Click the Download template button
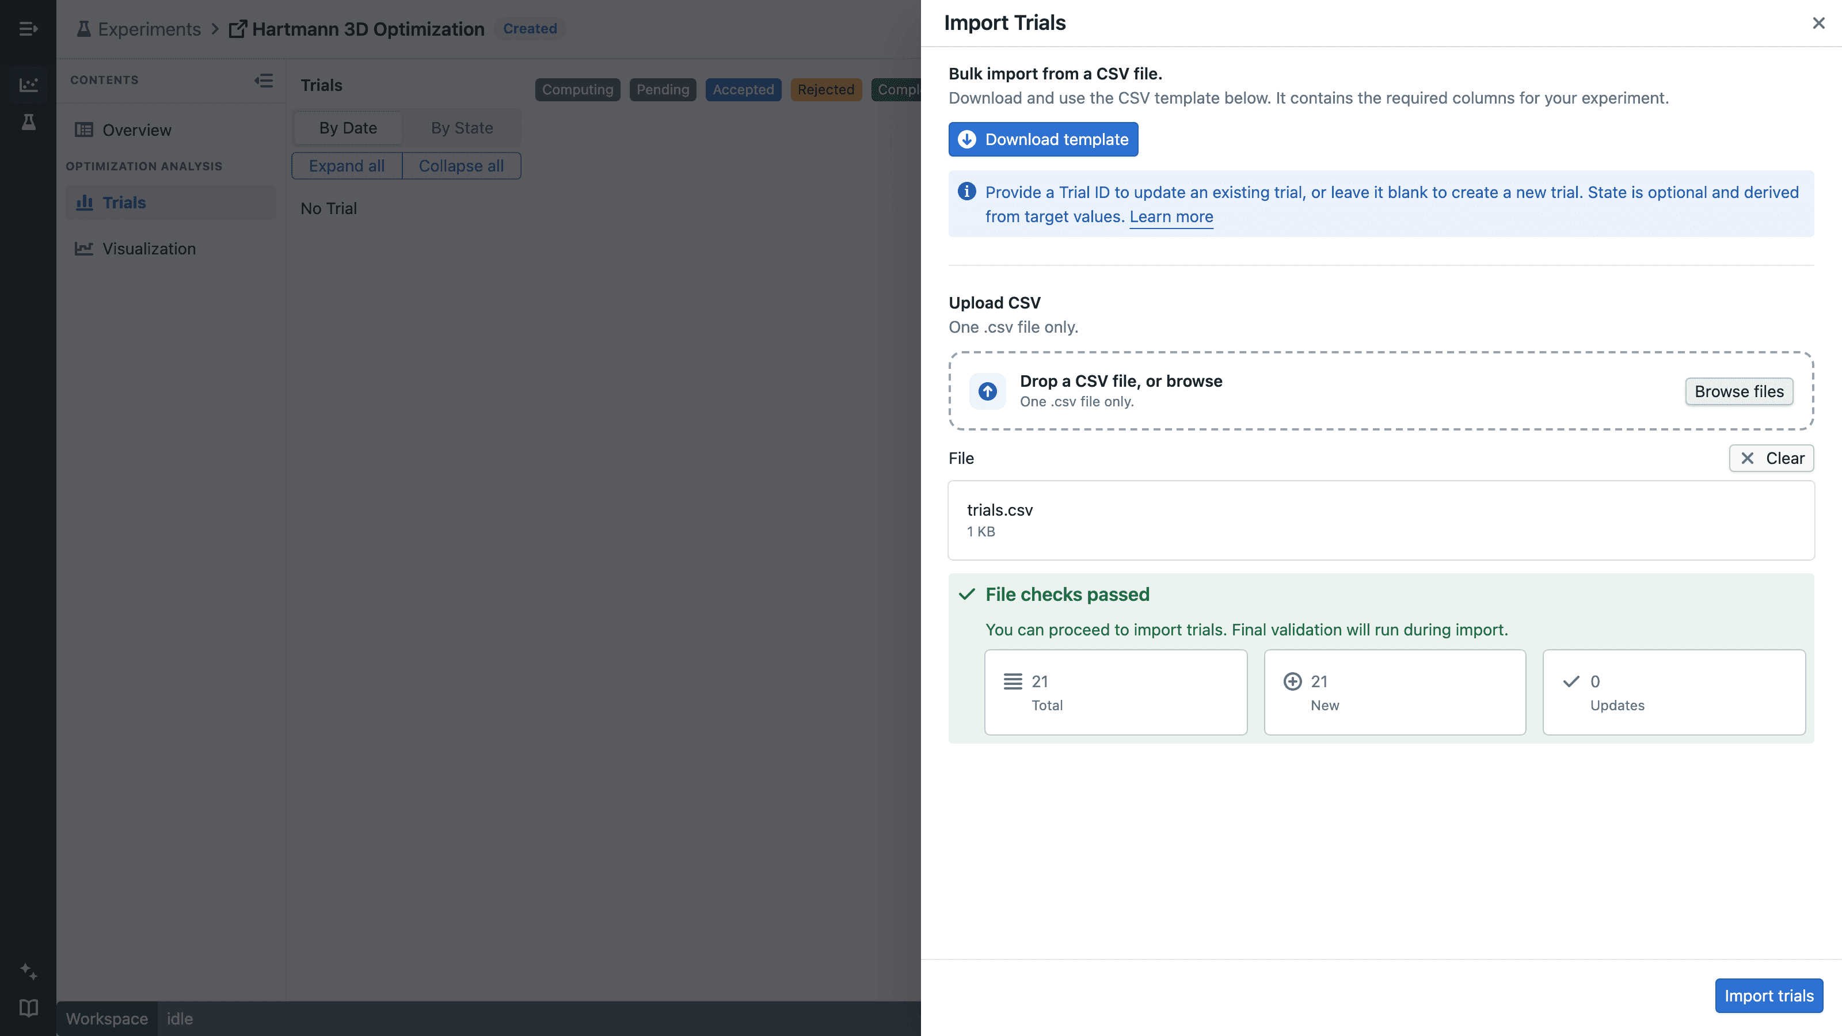This screenshot has width=1842, height=1036. [x=1043, y=139]
